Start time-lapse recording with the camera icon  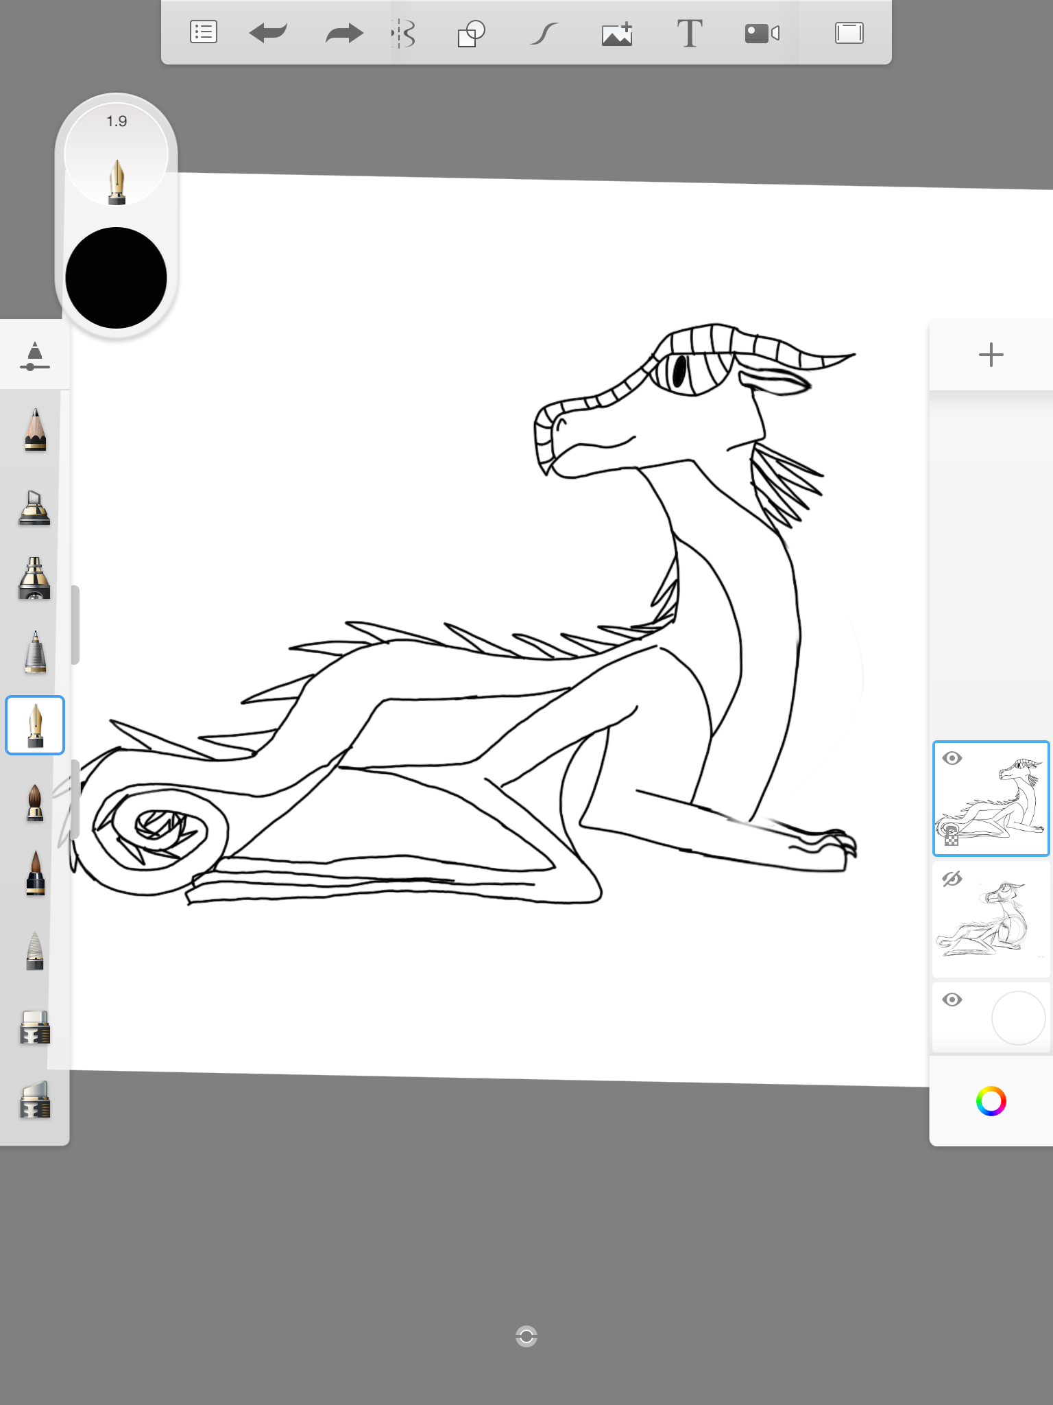[x=762, y=33]
